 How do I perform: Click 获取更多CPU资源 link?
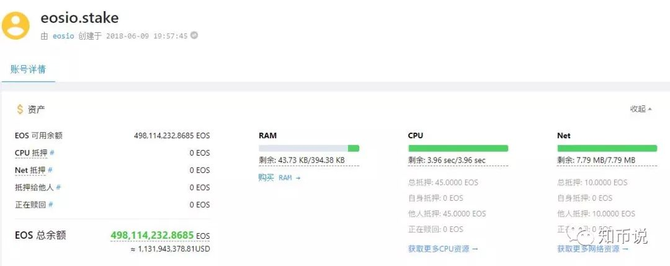(443, 249)
